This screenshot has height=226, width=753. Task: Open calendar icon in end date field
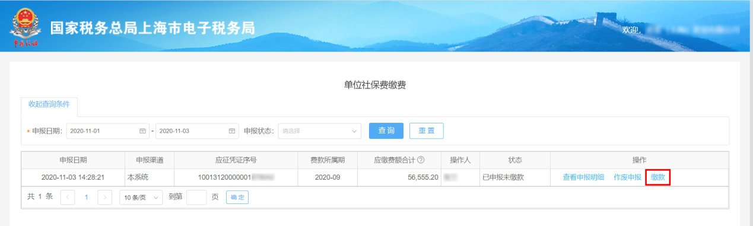point(232,131)
